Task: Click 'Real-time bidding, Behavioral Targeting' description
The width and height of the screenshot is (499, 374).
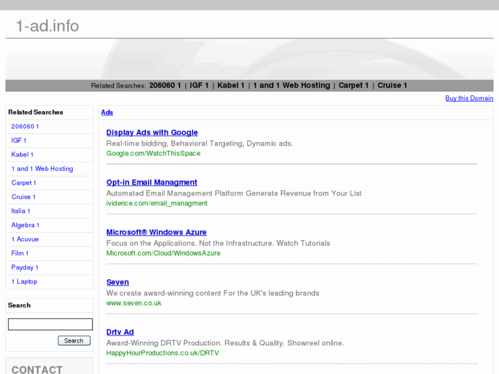Action: pos(200,143)
